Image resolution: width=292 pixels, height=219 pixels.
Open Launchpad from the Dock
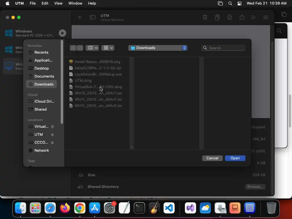point(35,208)
